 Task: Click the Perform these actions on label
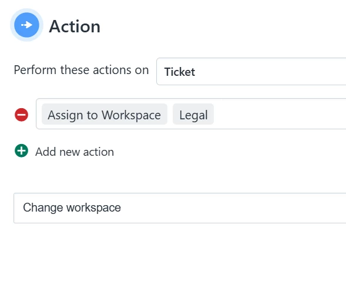pyautogui.click(x=81, y=70)
